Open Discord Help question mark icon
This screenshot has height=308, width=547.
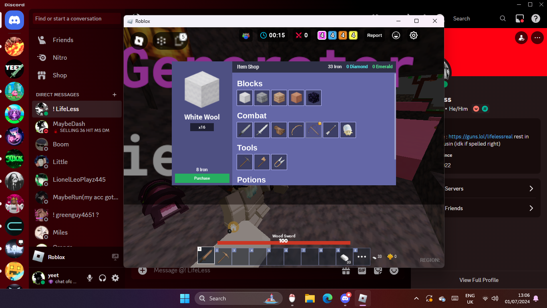pos(536,18)
